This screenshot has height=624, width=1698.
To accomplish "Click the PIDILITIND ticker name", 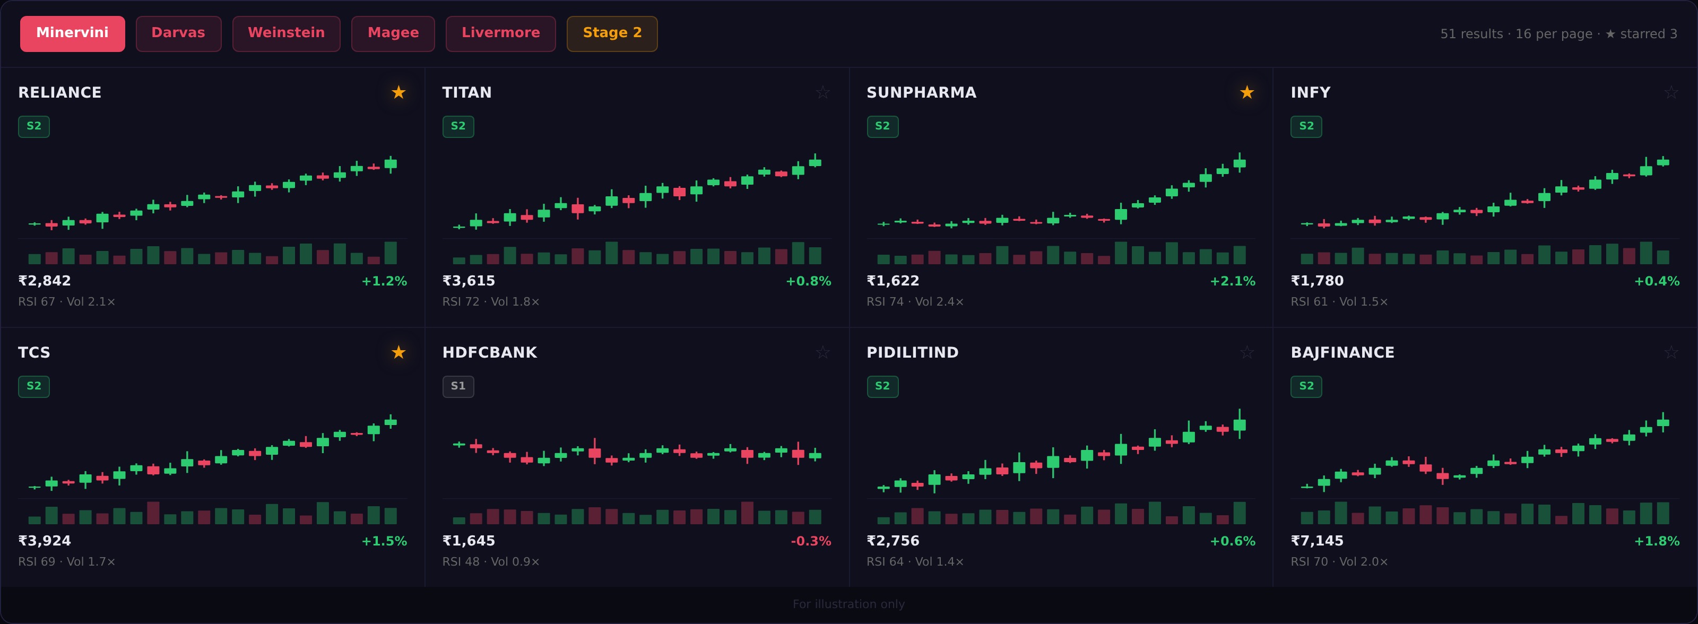I will [x=913, y=353].
